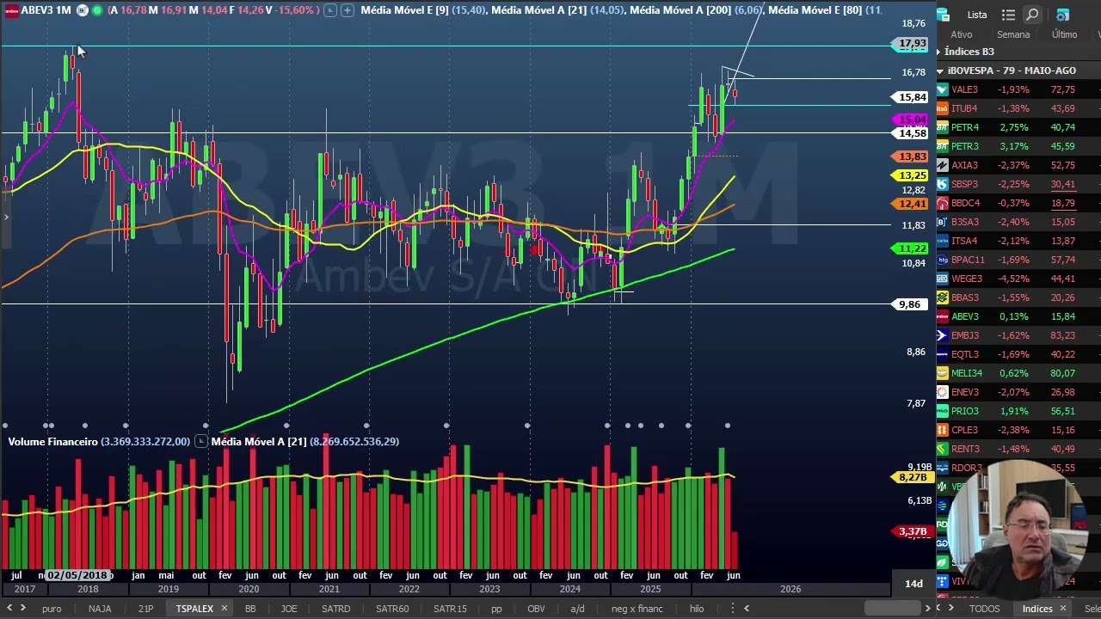The height and width of the screenshot is (619, 1101).
Task: Open the Lista menu
Action: 977,15
